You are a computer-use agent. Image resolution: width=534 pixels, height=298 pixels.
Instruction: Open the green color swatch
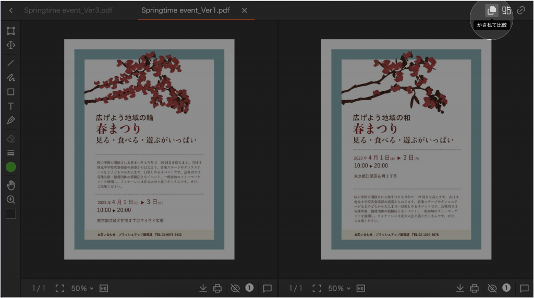tap(11, 167)
